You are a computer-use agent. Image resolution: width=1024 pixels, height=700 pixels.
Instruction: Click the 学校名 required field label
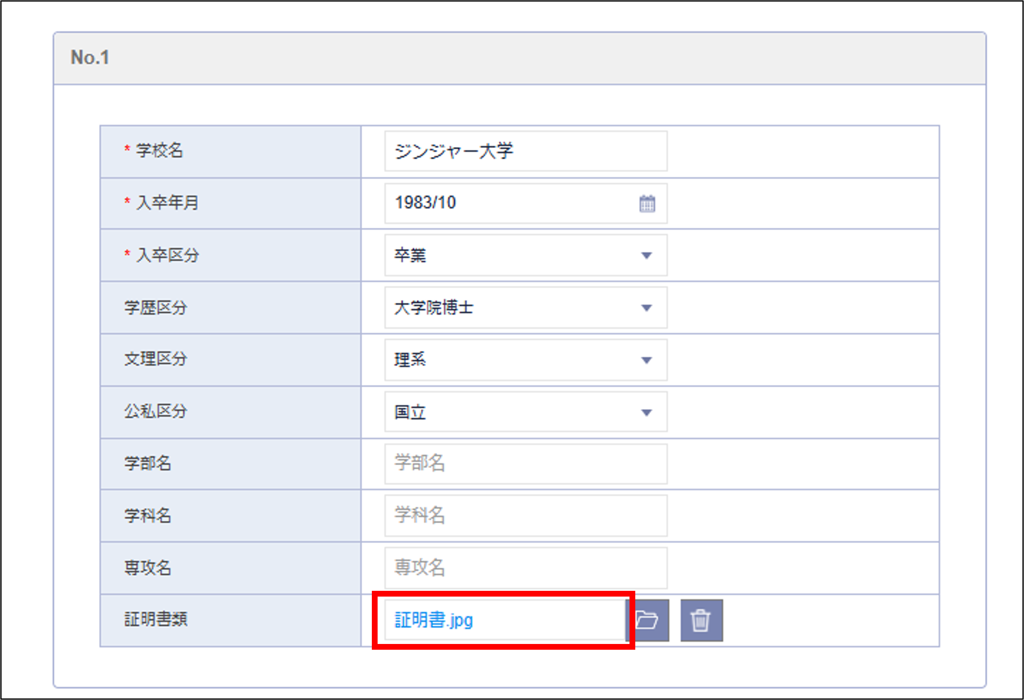tap(159, 150)
